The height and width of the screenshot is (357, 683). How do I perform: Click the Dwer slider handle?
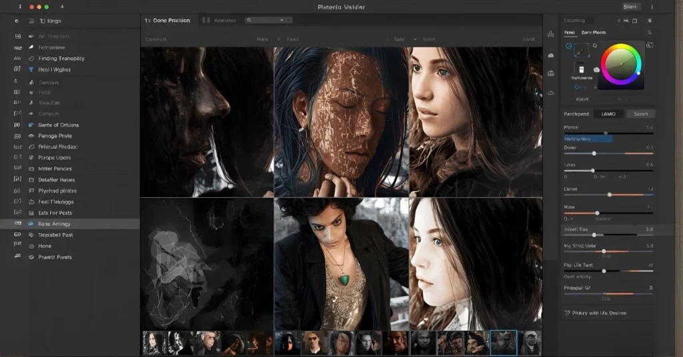[594, 153]
